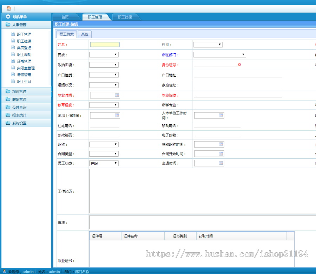Open the 民族 dropdown
Screen dimensions: 316x274
(104, 55)
